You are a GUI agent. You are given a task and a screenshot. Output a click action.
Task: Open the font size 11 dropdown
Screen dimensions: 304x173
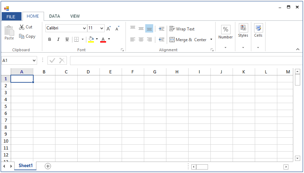[x=102, y=28]
